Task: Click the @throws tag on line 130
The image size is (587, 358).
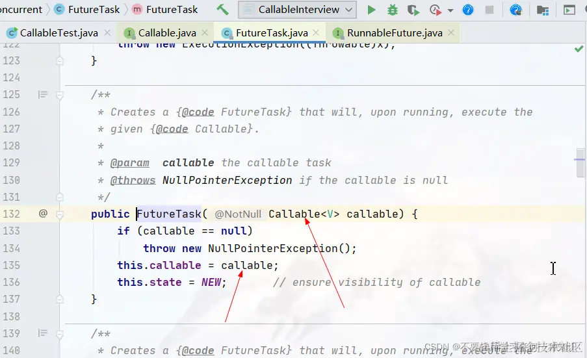Action: 133,181
